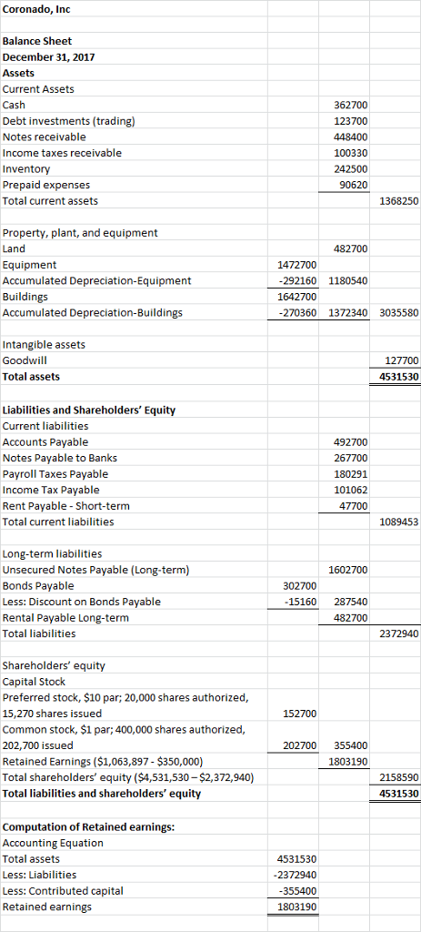The height and width of the screenshot is (932, 421).
Task: Select the bond discount value -15160
Action: (301, 603)
